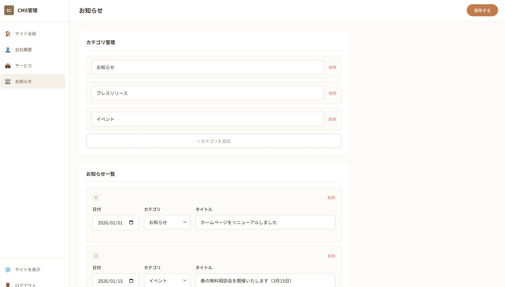
Task: Delete the イベント category
Action: (x=332, y=119)
